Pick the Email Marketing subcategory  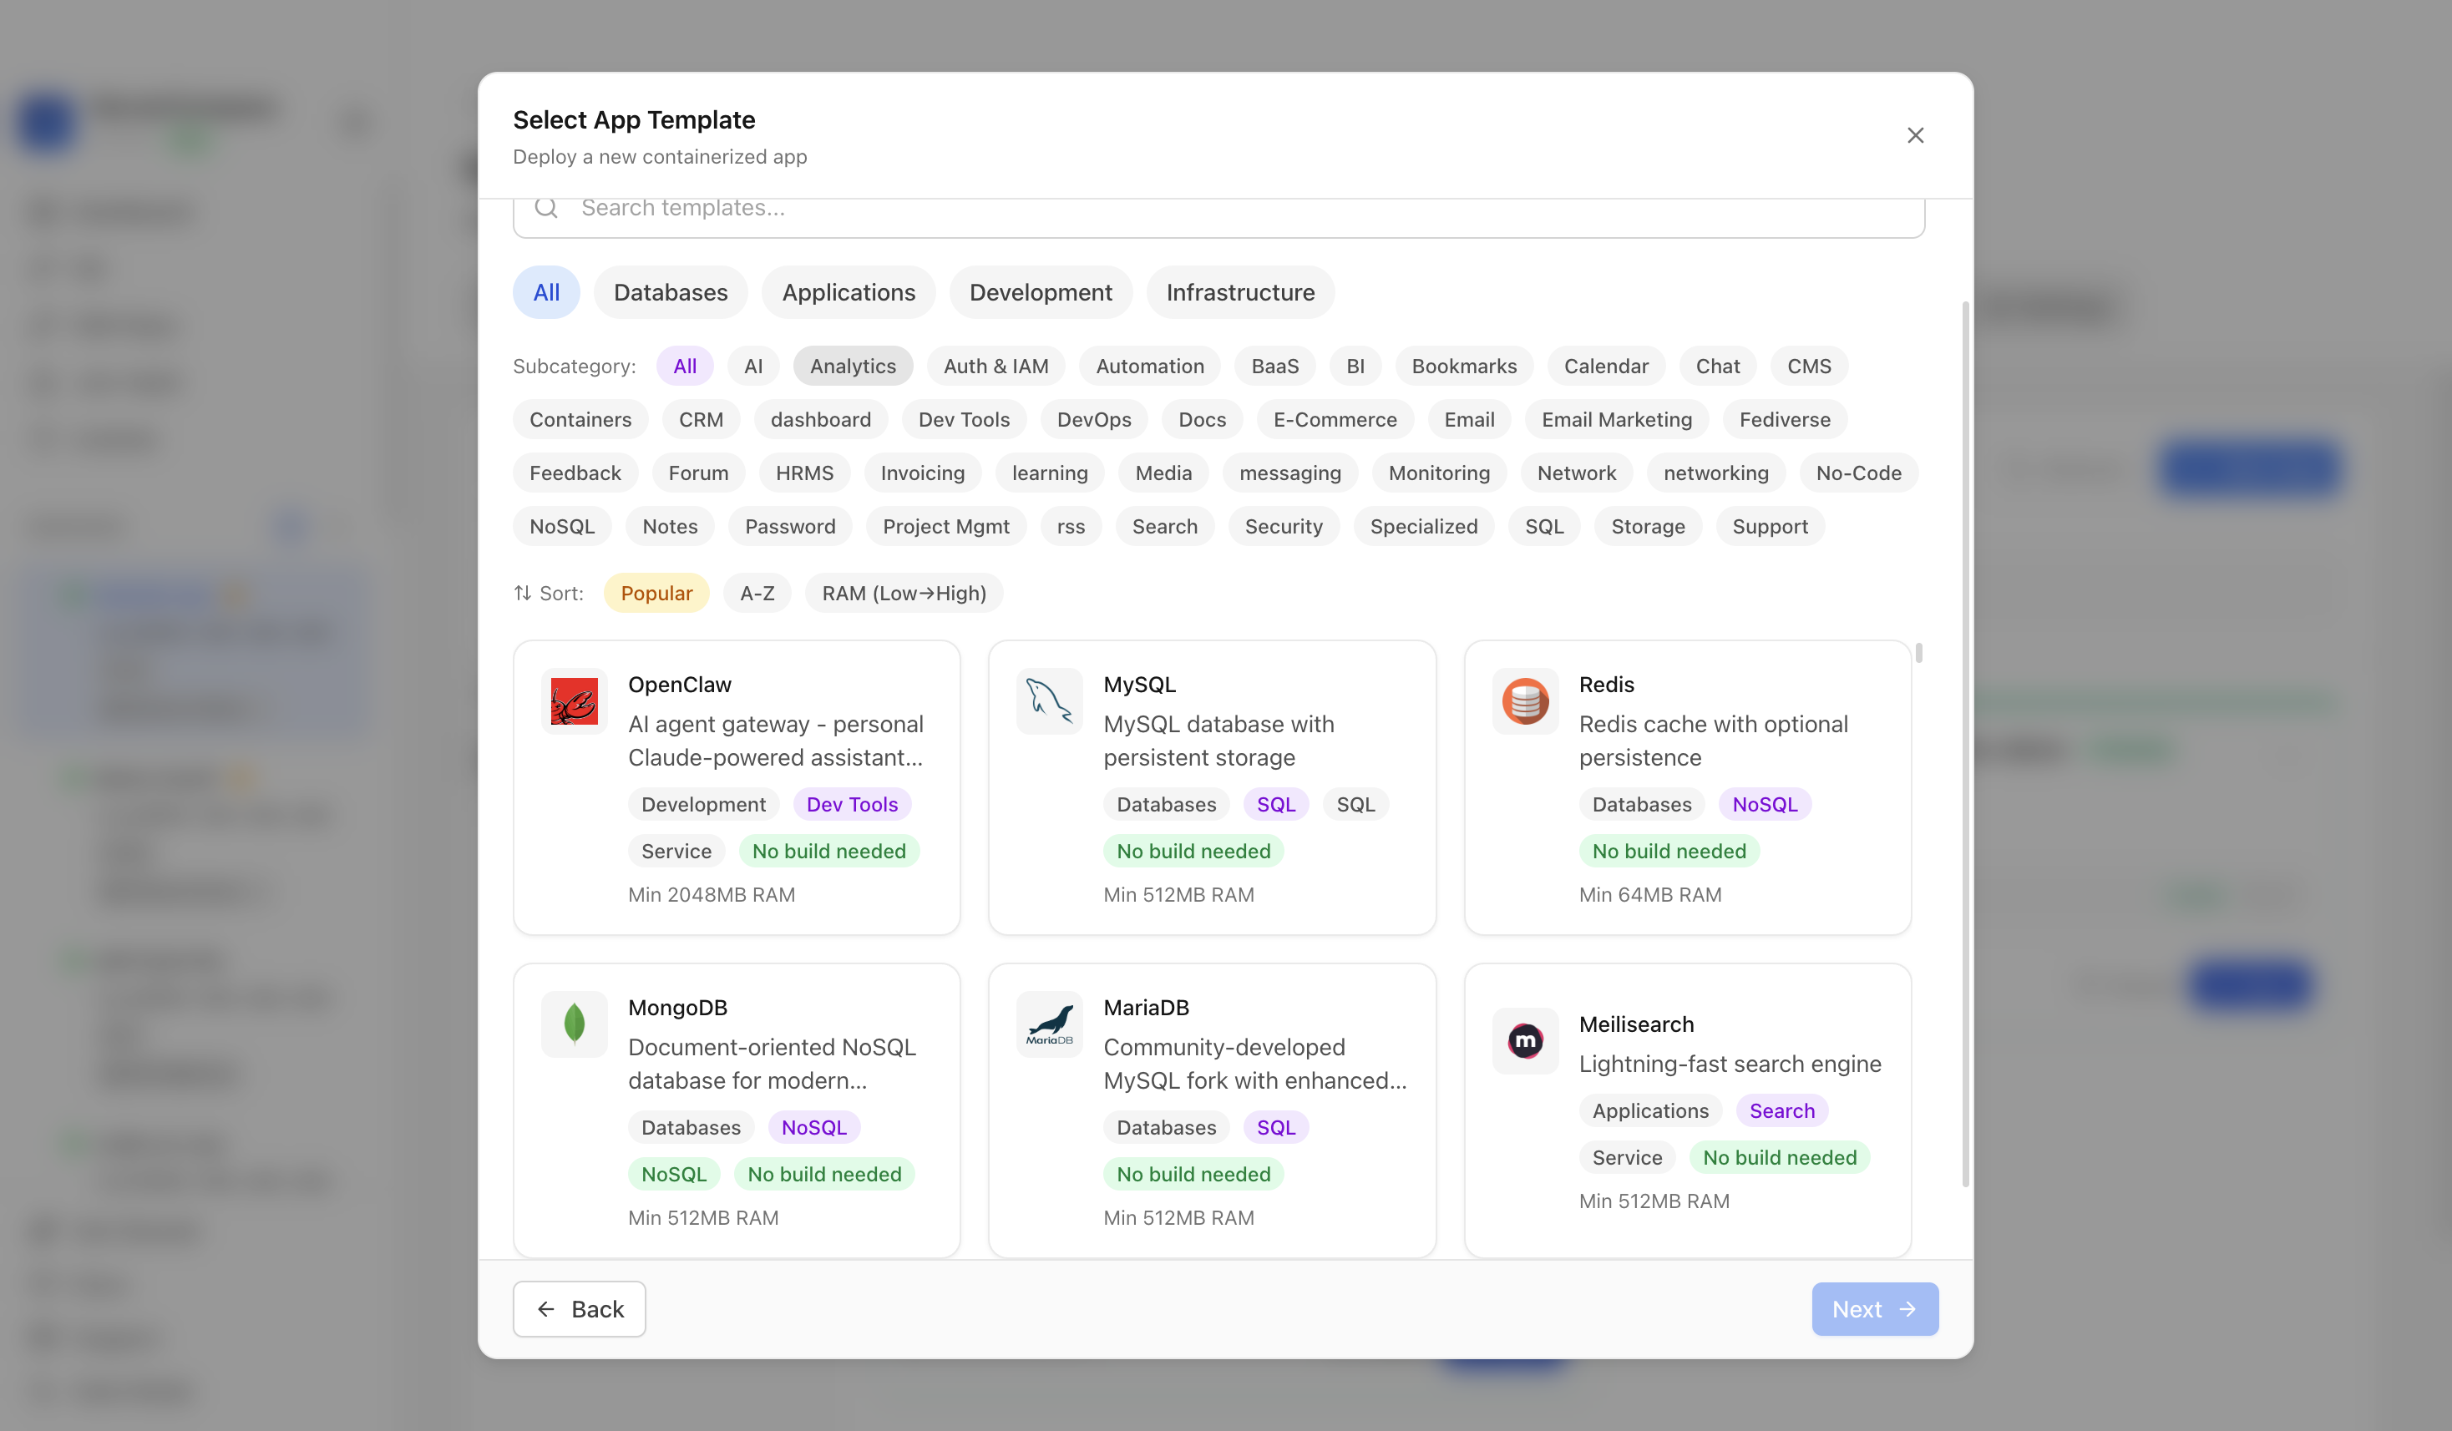(1616, 419)
